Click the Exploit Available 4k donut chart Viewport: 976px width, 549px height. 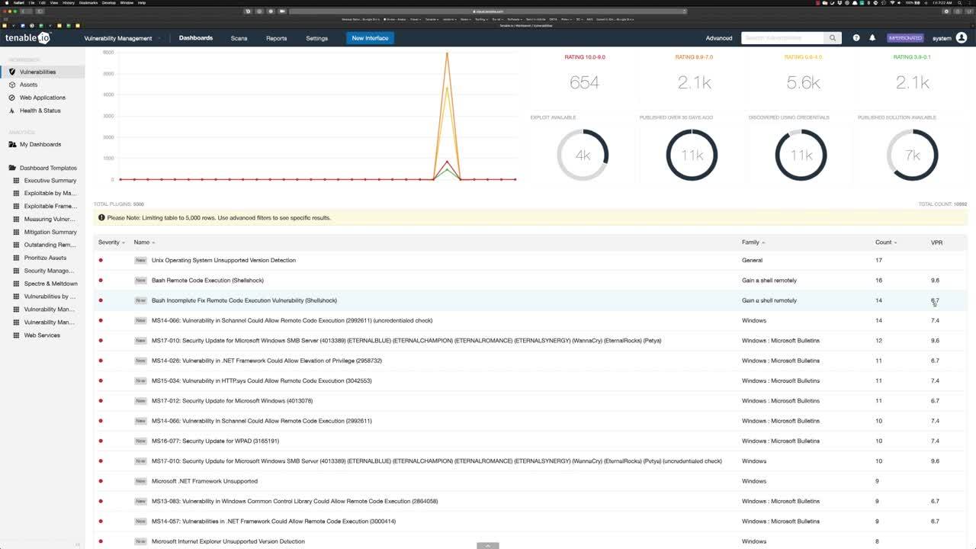click(x=583, y=155)
